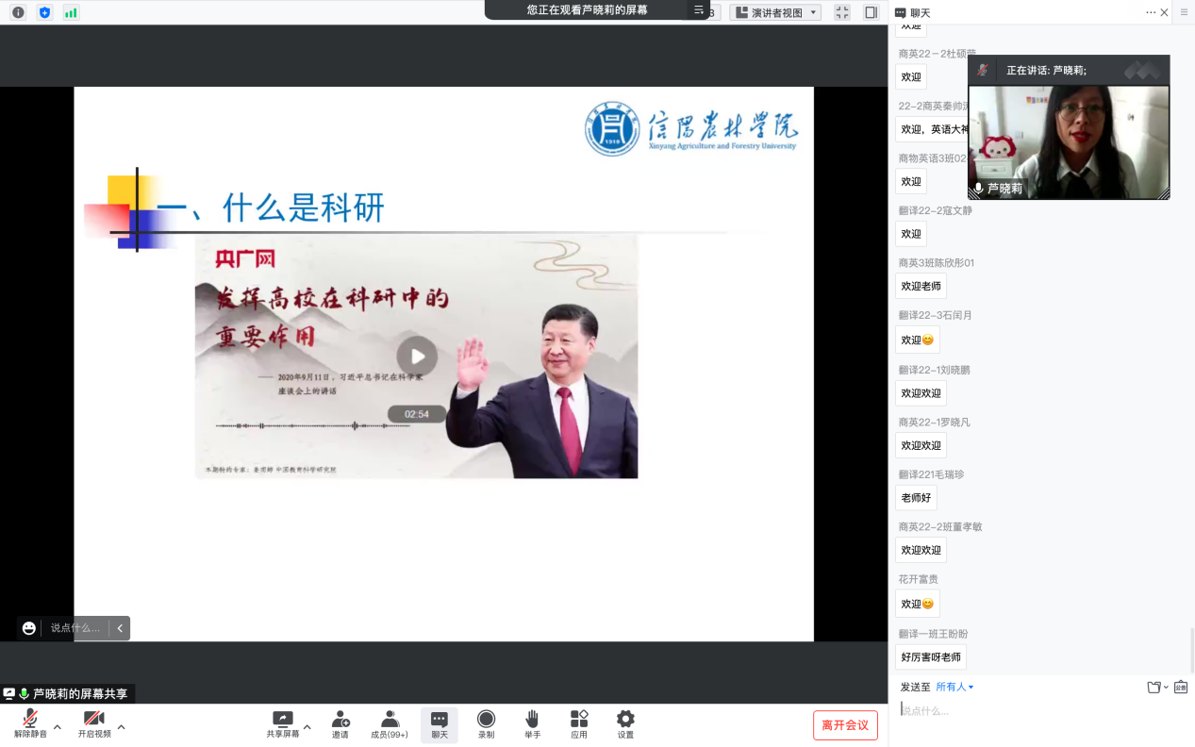This screenshot has height=747, width=1195.
Task: Unmute microphone with 解除静音
Action: coord(30,723)
